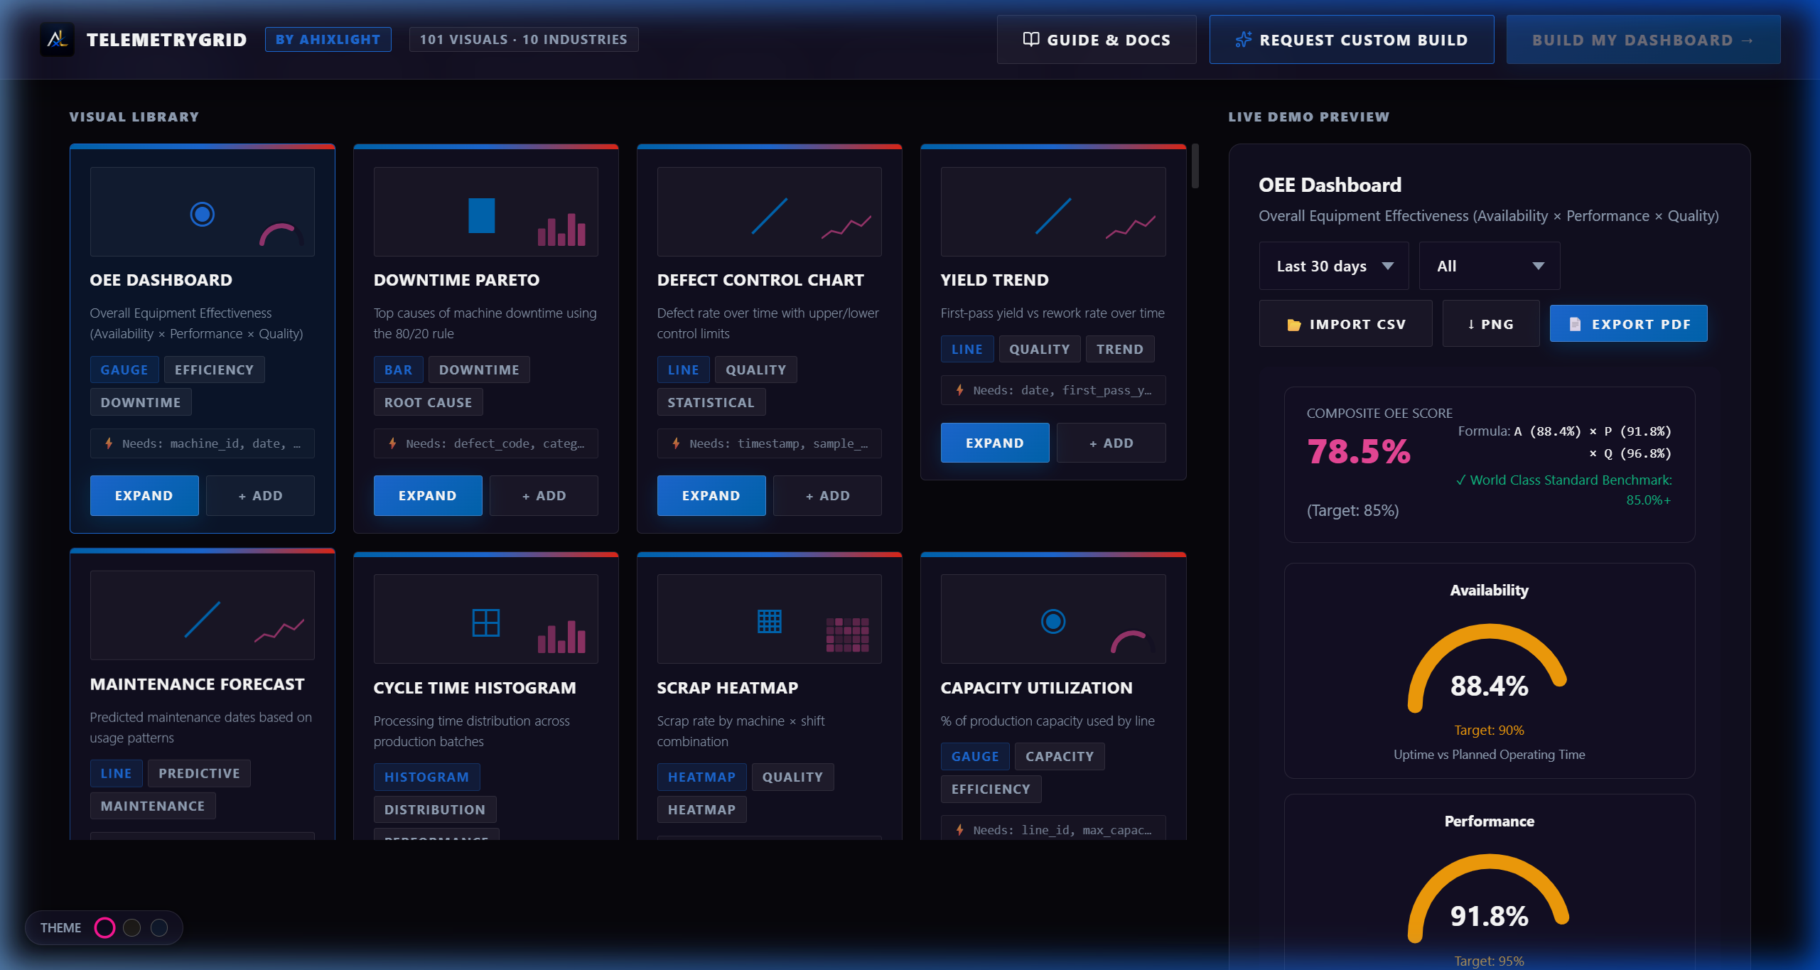This screenshot has height=970, width=1820.
Task: Click the Scrap Heatmap grid thumbnail
Action: (x=769, y=619)
